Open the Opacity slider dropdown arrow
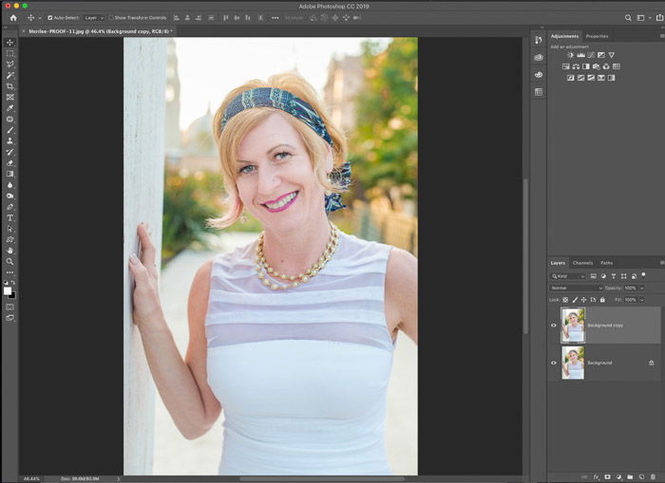Viewport: 665px width, 483px height. tap(642, 288)
